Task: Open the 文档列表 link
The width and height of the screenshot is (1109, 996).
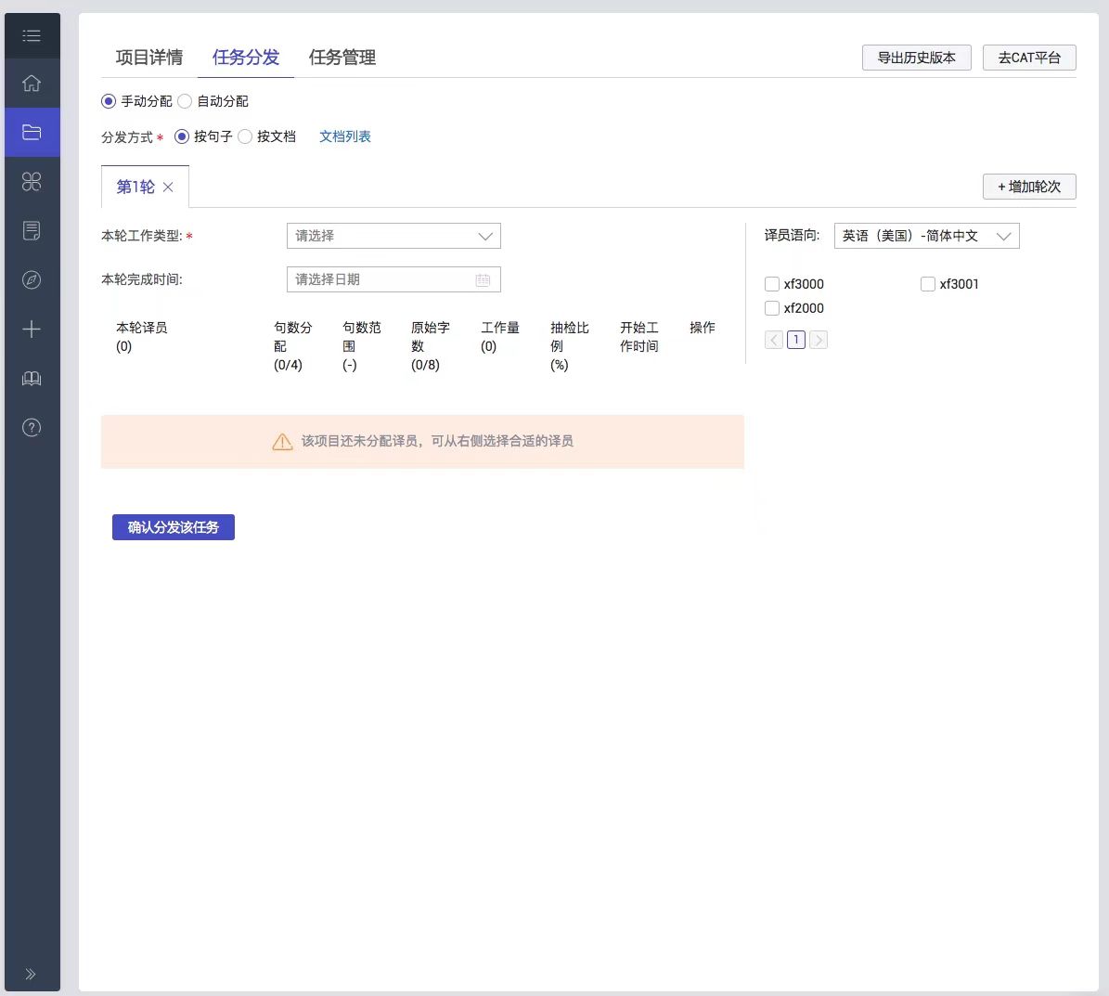Action: (345, 136)
